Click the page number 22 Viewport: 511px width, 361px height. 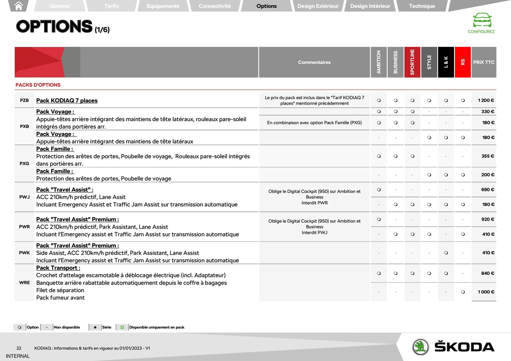click(19, 348)
